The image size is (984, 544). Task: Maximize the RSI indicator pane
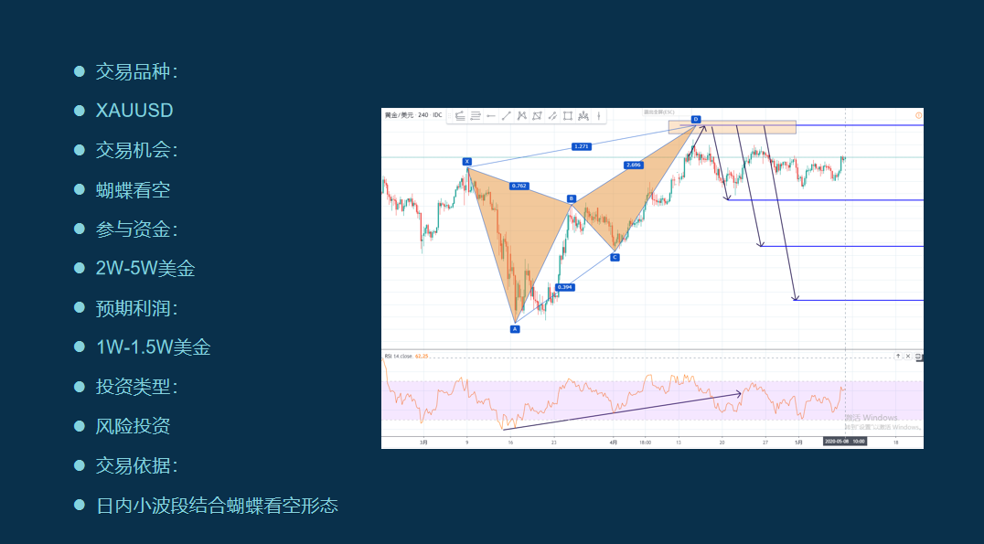(x=919, y=357)
